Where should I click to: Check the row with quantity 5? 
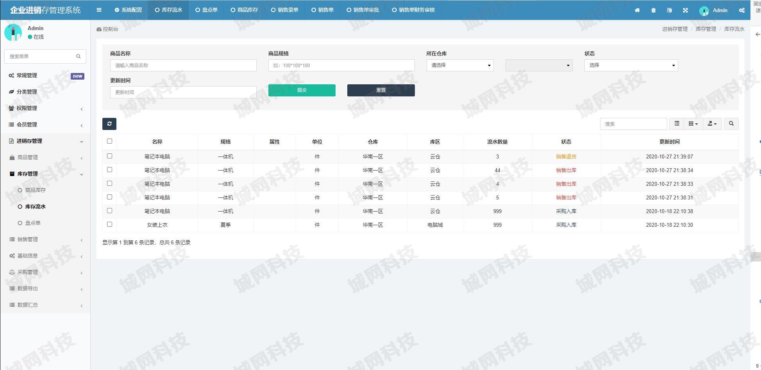pyautogui.click(x=109, y=197)
